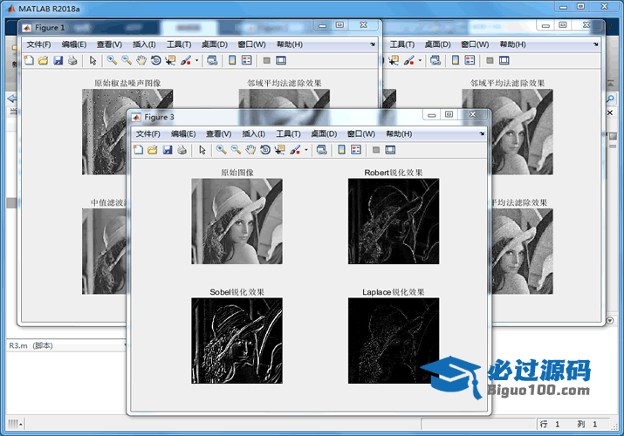The image size is (624, 436).
Task: Click the Save icon in Figure 3 toolbar
Action: pyautogui.click(x=167, y=150)
